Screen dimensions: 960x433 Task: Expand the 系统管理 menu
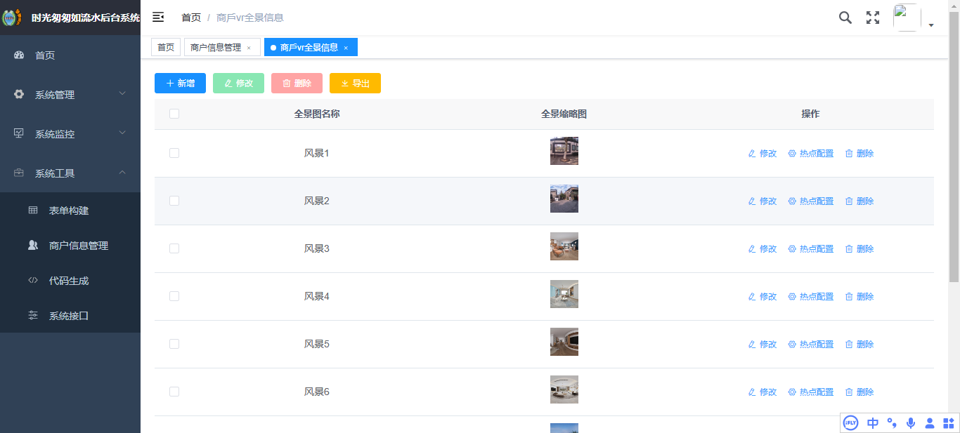coord(70,94)
